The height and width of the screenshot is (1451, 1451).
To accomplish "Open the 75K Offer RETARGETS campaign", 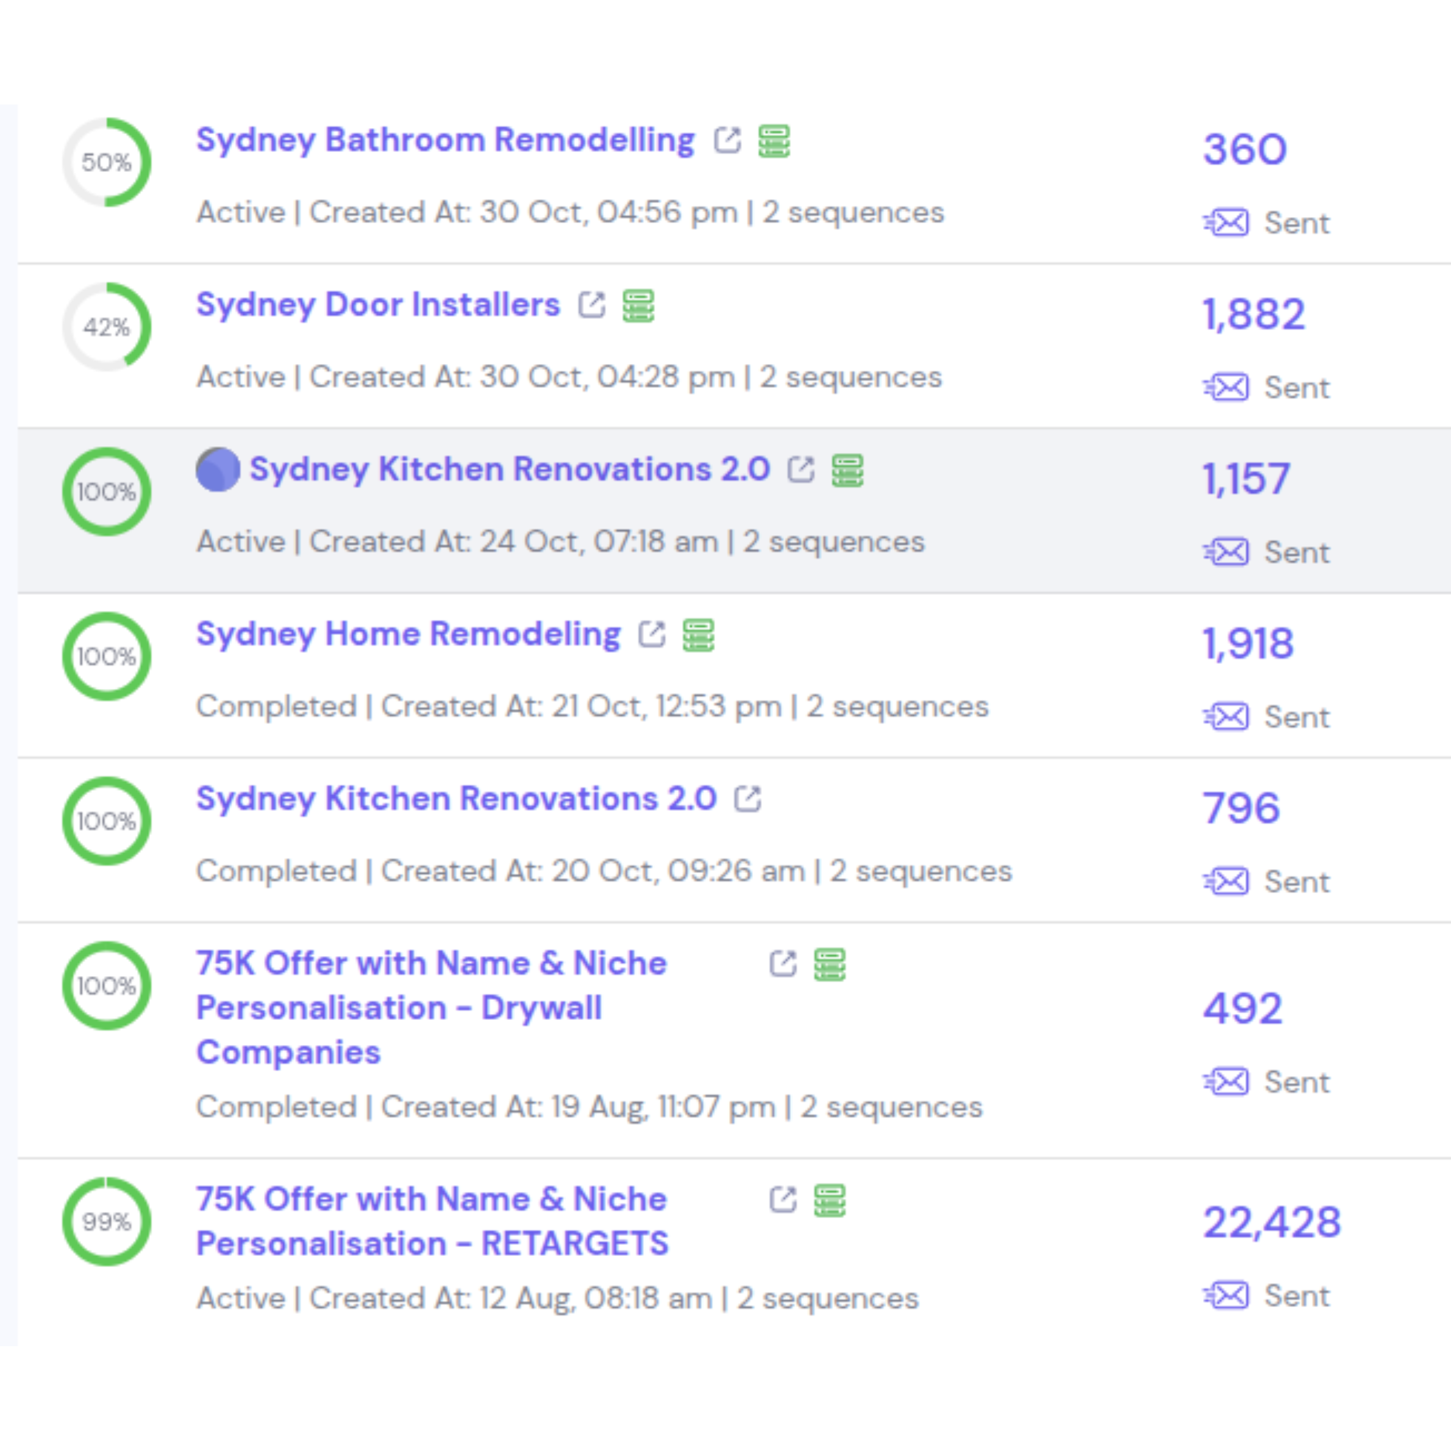I will [430, 1221].
